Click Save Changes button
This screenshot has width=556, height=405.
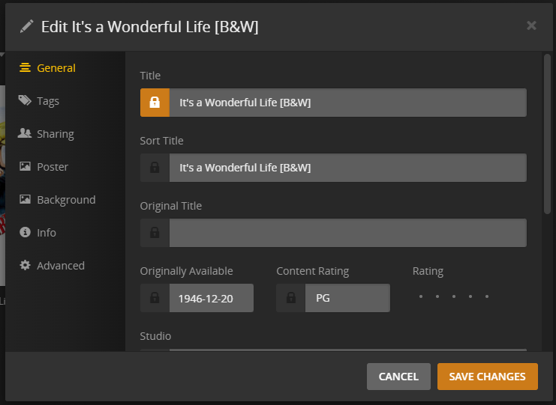click(x=488, y=377)
